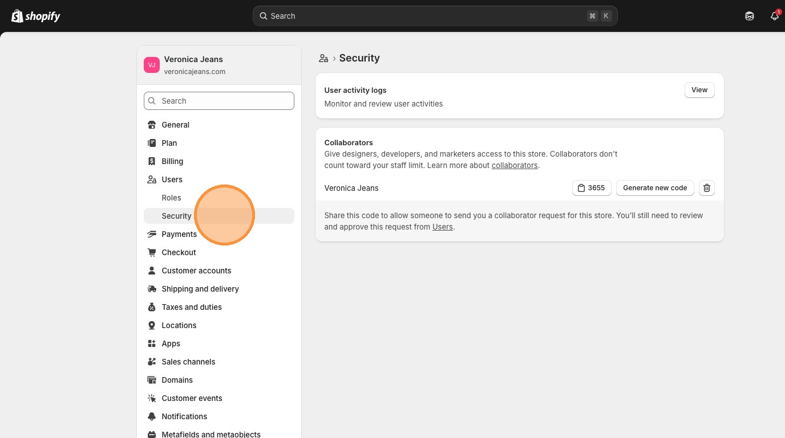The width and height of the screenshot is (785, 438).
Task: View user activity logs
Action: (699, 90)
